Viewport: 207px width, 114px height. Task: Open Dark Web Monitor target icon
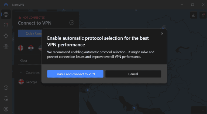[6, 46]
